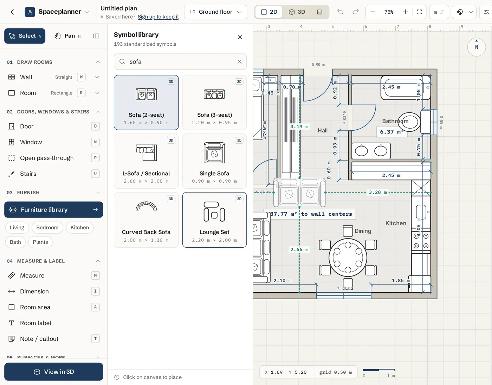Choose the Window tool

click(54, 142)
